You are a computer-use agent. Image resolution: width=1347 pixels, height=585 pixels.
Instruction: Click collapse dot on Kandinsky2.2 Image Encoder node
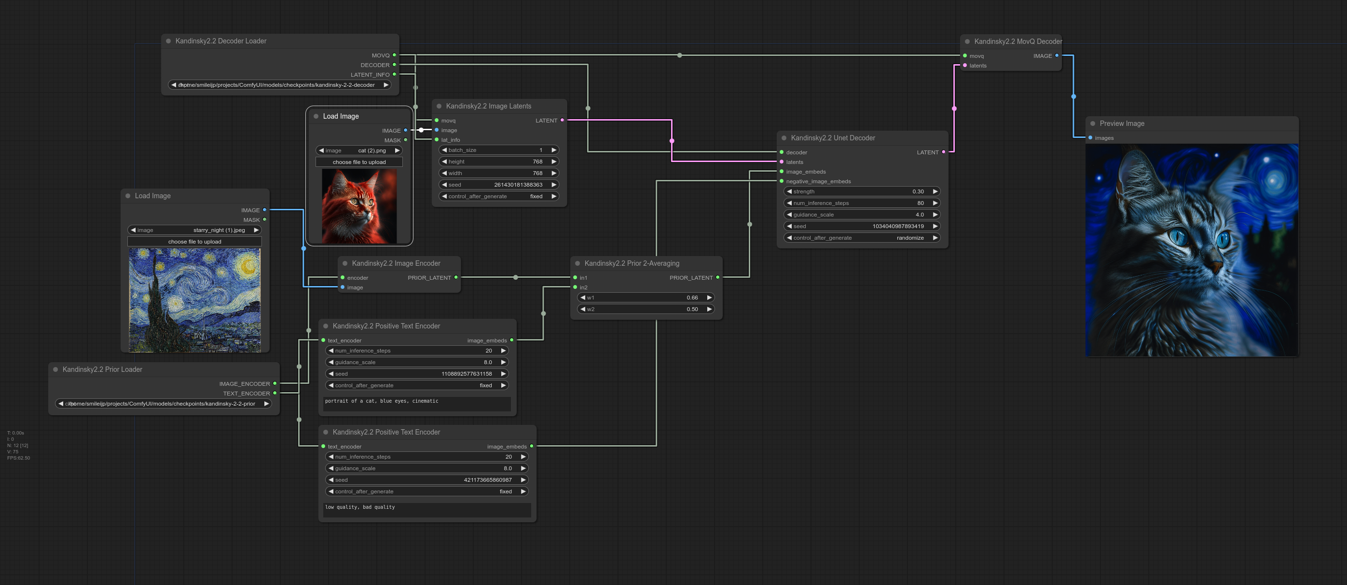tap(344, 263)
